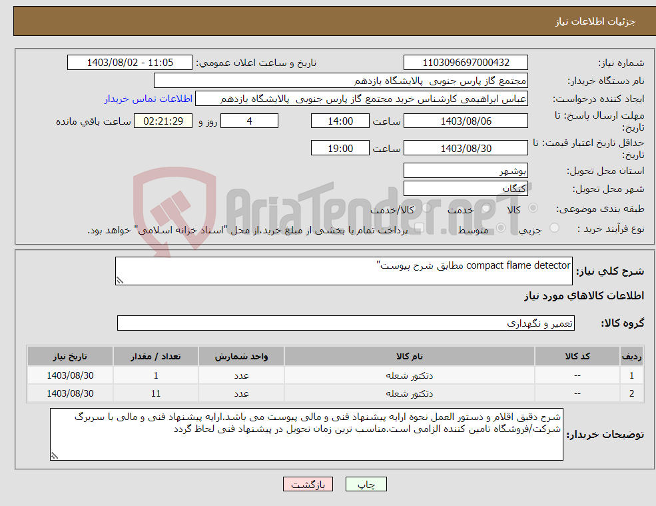656x506 pixels.
Task: Click the ردیف column header
Action: point(632,356)
